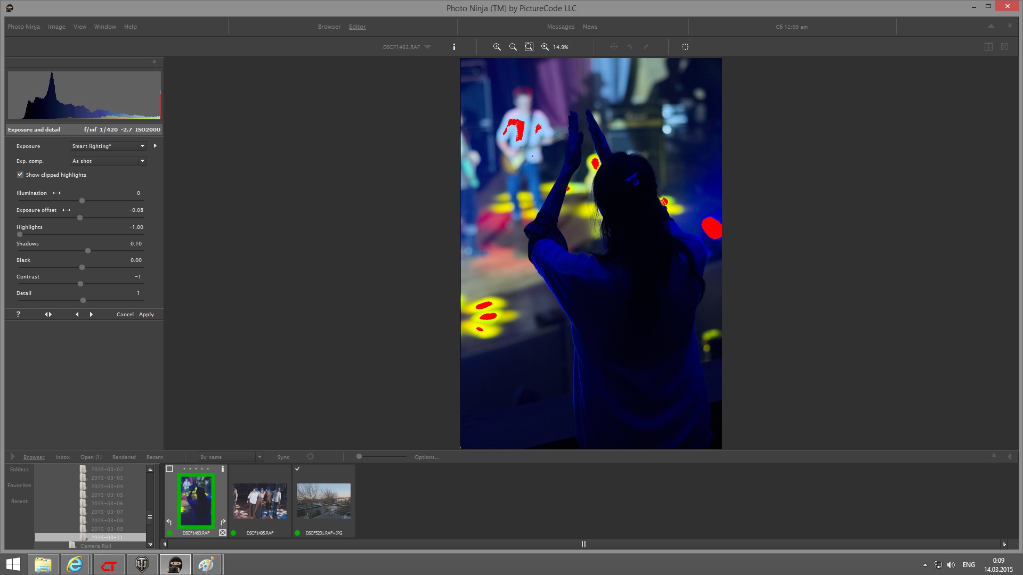The image size is (1023, 575).
Task: Open the Image menu
Action: coord(56,27)
